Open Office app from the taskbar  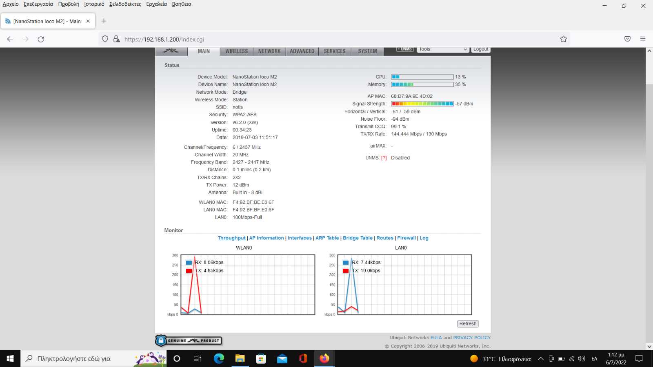303,358
